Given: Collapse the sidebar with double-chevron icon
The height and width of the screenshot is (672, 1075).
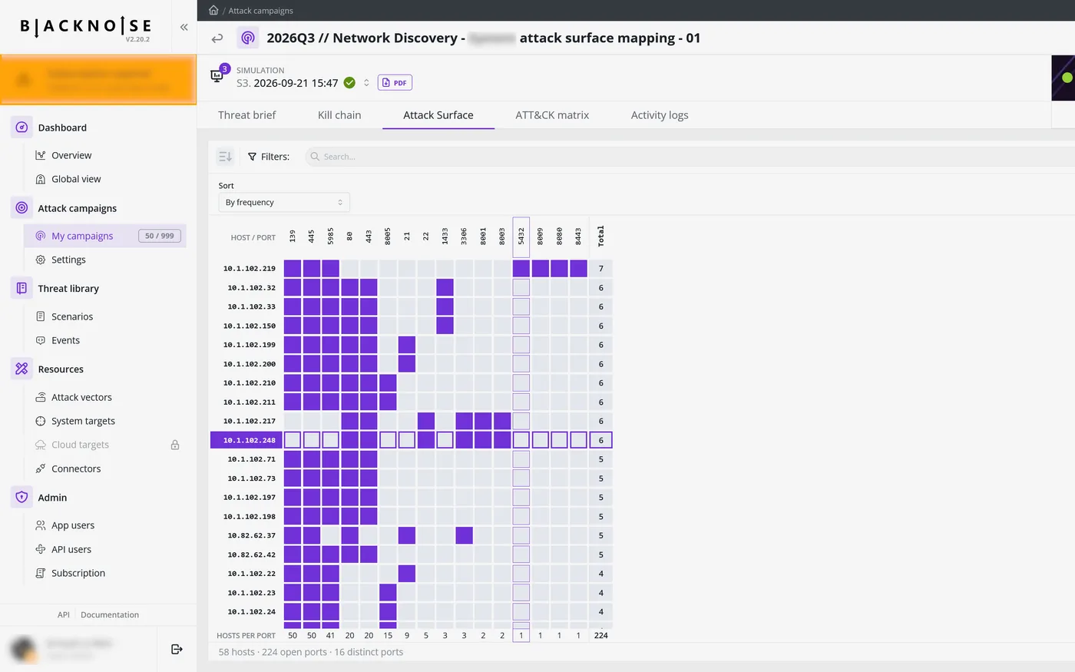Looking at the screenshot, I should point(184,27).
